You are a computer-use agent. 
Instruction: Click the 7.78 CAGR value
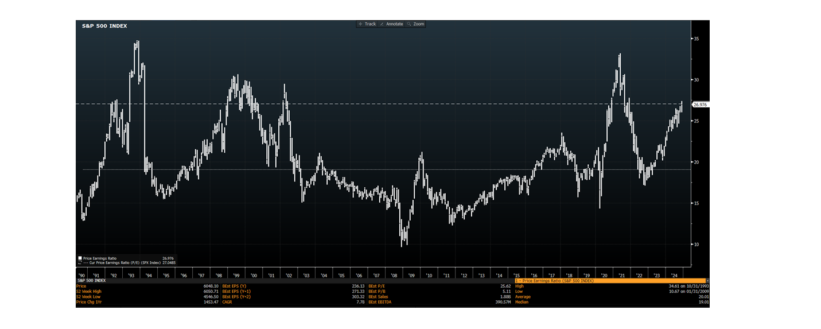click(360, 301)
